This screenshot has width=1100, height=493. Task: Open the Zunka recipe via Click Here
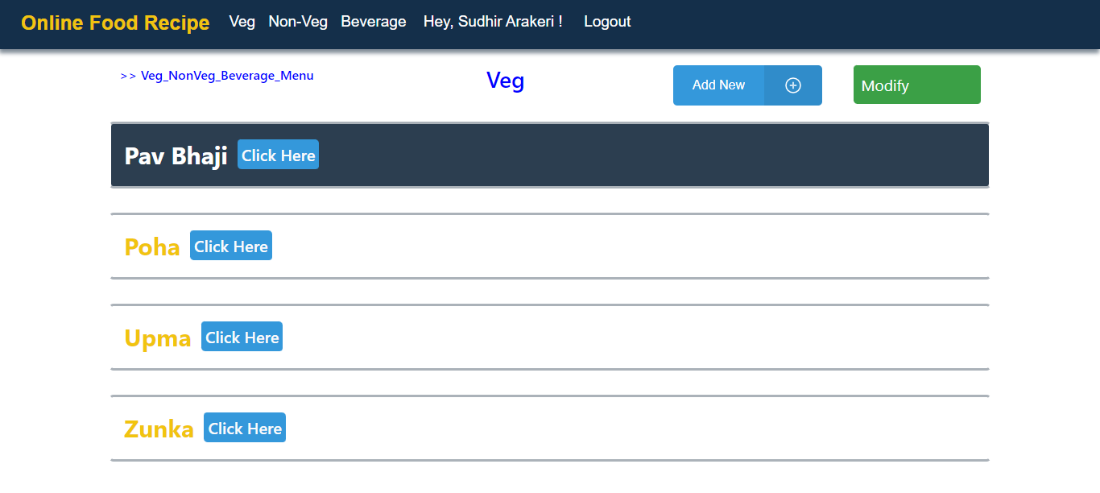(244, 428)
